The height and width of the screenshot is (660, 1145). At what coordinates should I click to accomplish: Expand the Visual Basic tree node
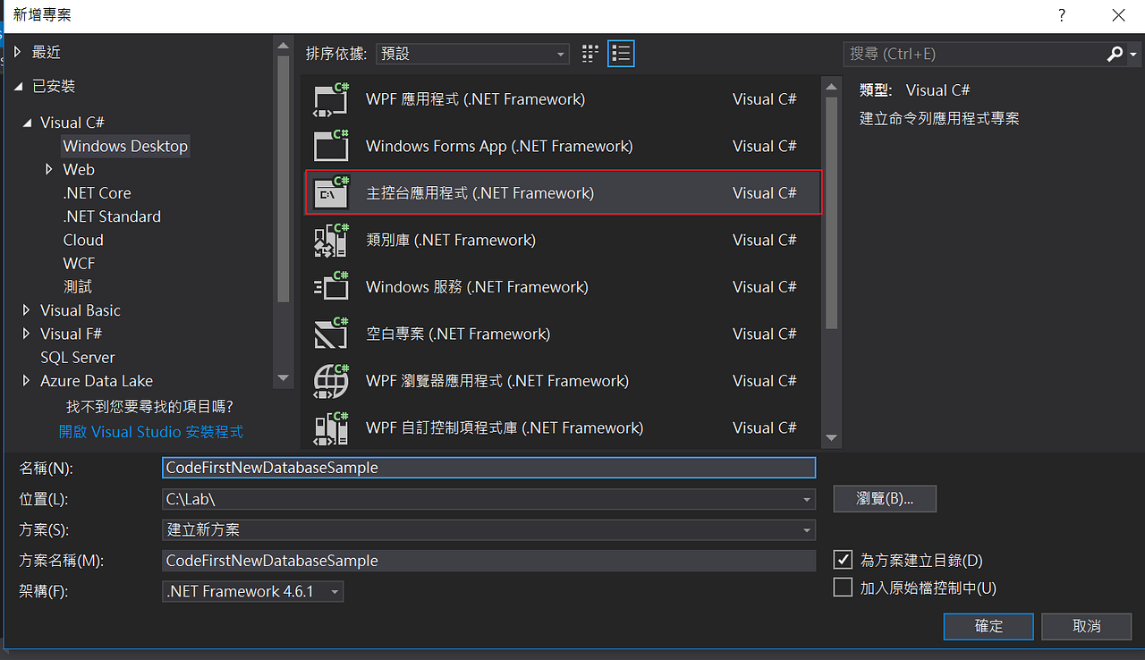coord(26,309)
